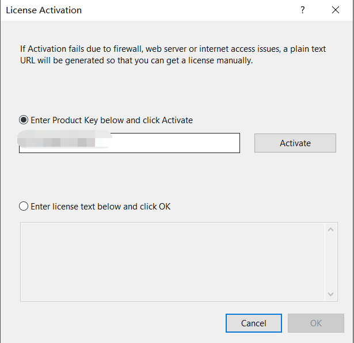This screenshot has height=343, width=354.
Task: Click the firewall activation instructions paragraph
Action: point(173,55)
